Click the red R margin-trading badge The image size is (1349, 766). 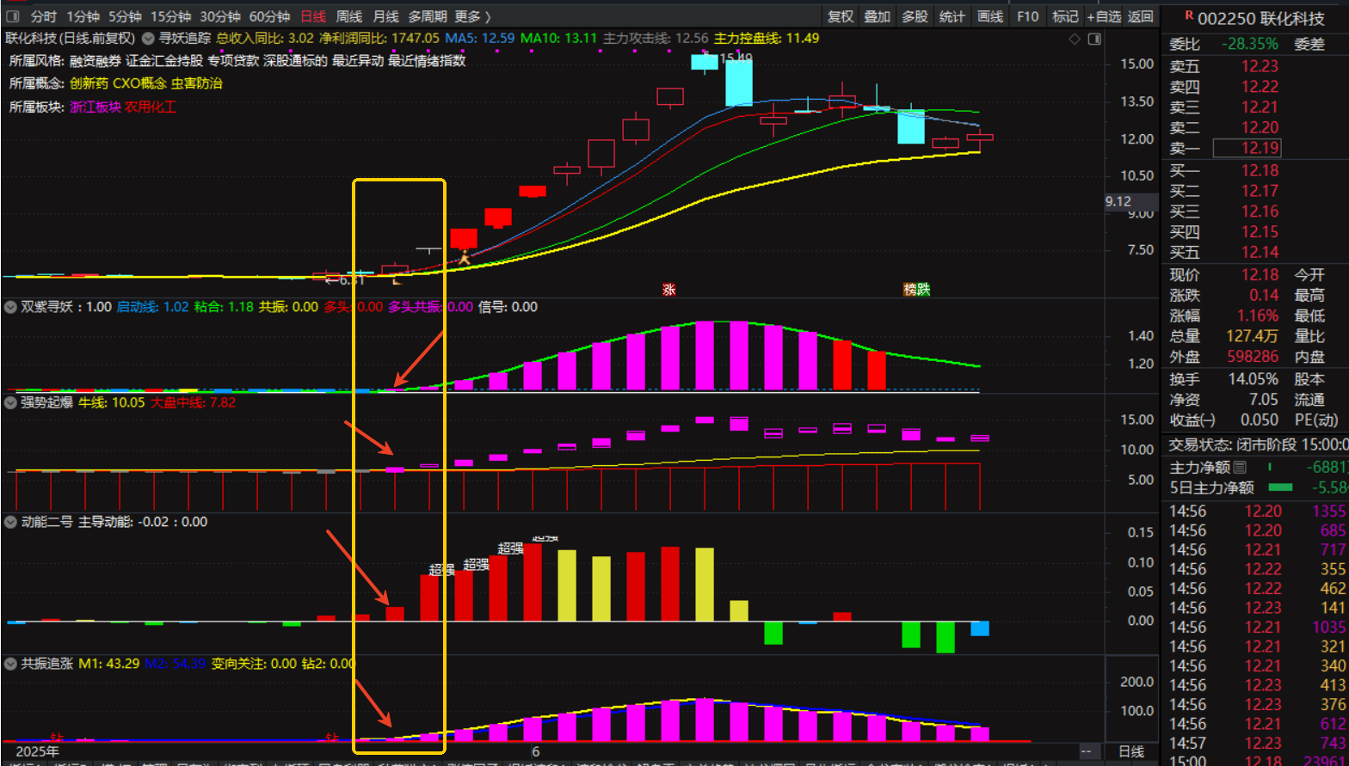(1189, 15)
